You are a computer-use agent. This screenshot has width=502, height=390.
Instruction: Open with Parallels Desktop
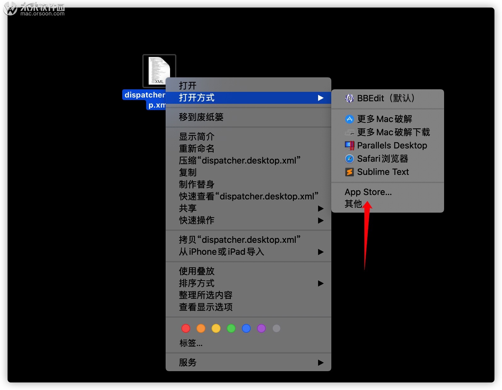click(x=388, y=146)
